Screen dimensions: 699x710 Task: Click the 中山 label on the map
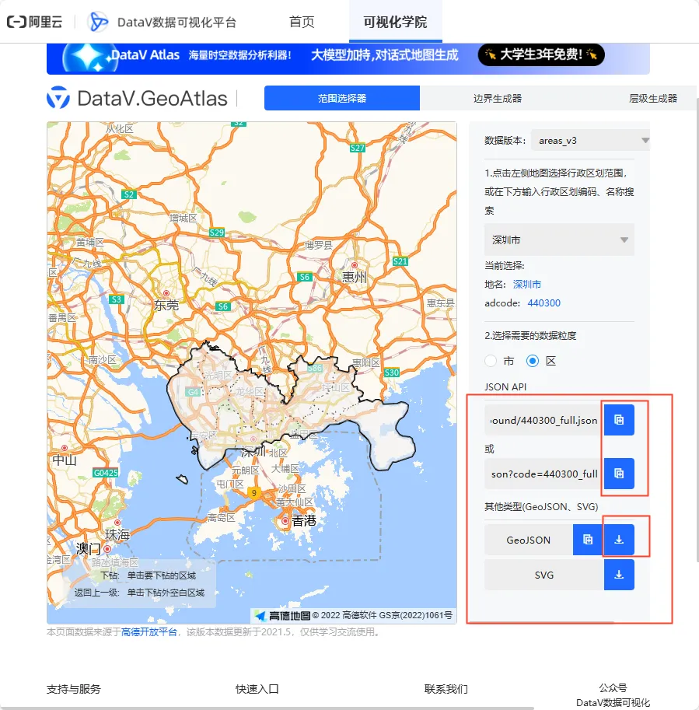tap(65, 460)
